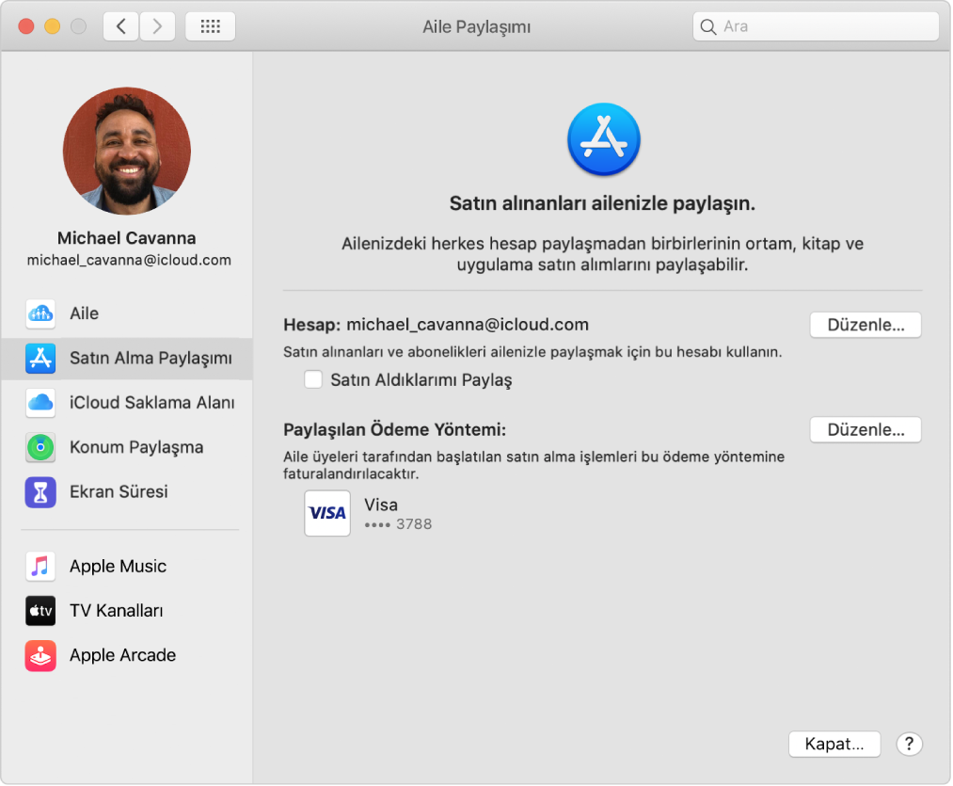Screen dimensions: 953x786
Task: Click the Paylaşılan Ödeme Yöntemi label
Action: coord(394,430)
